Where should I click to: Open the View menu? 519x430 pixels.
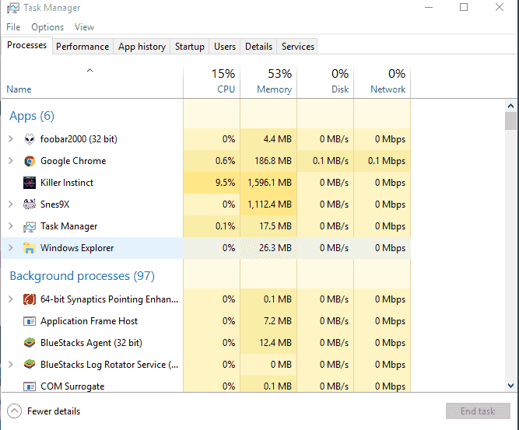84,27
